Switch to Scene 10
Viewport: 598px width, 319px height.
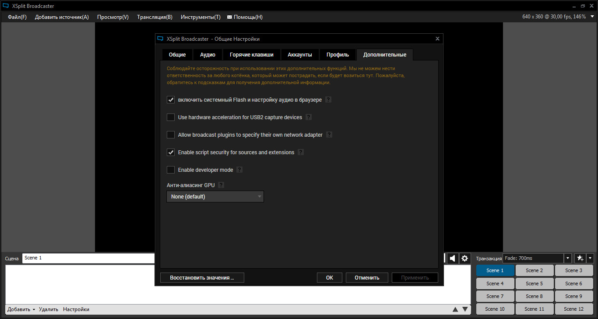pos(495,309)
